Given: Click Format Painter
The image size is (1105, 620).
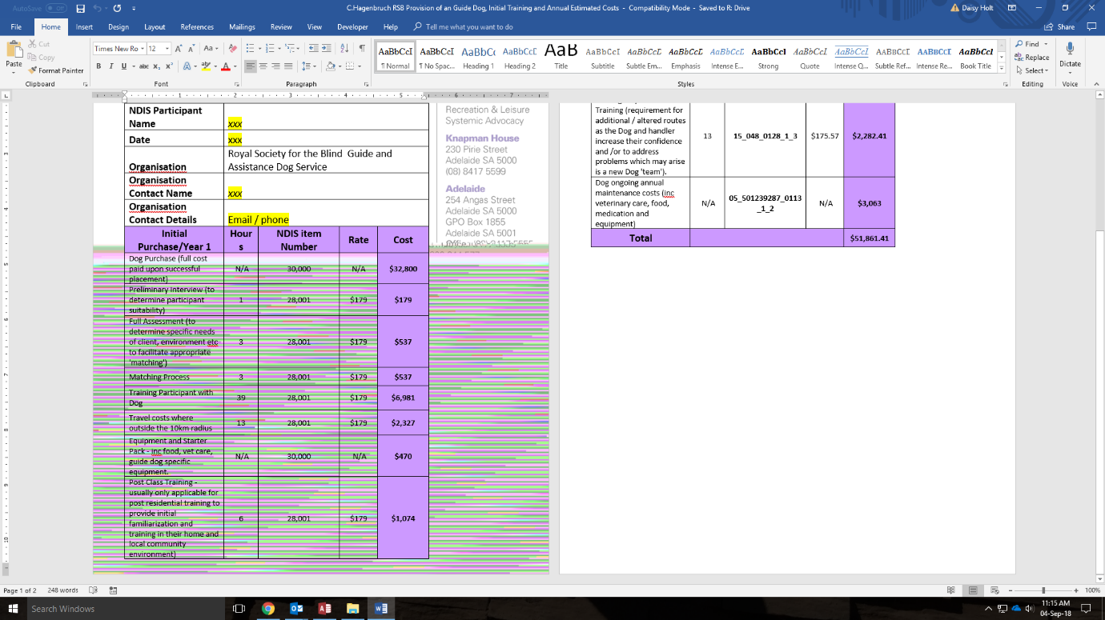Looking at the screenshot, I should click(56, 70).
